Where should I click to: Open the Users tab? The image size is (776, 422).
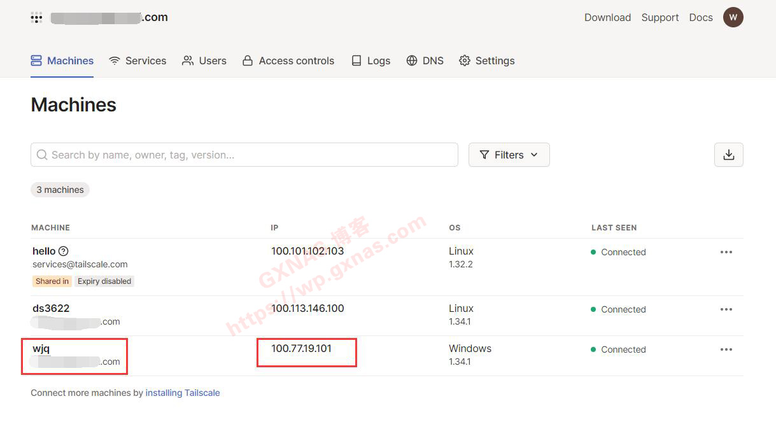(x=204, y=60)
